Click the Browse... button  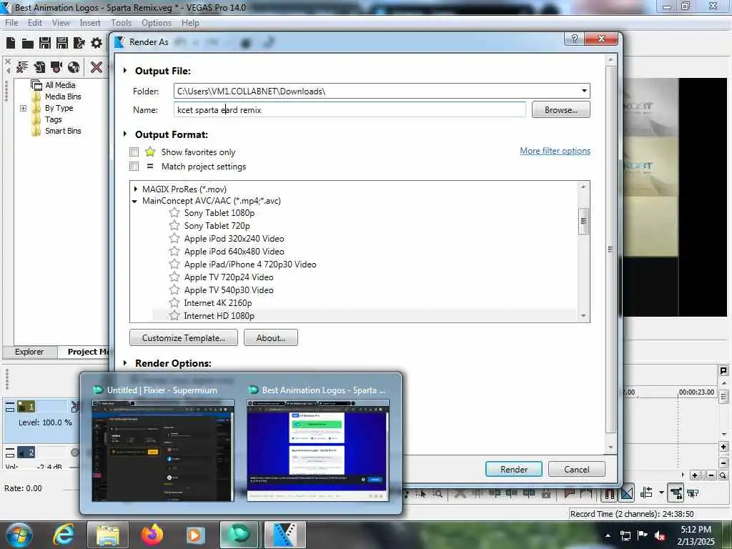560,109
